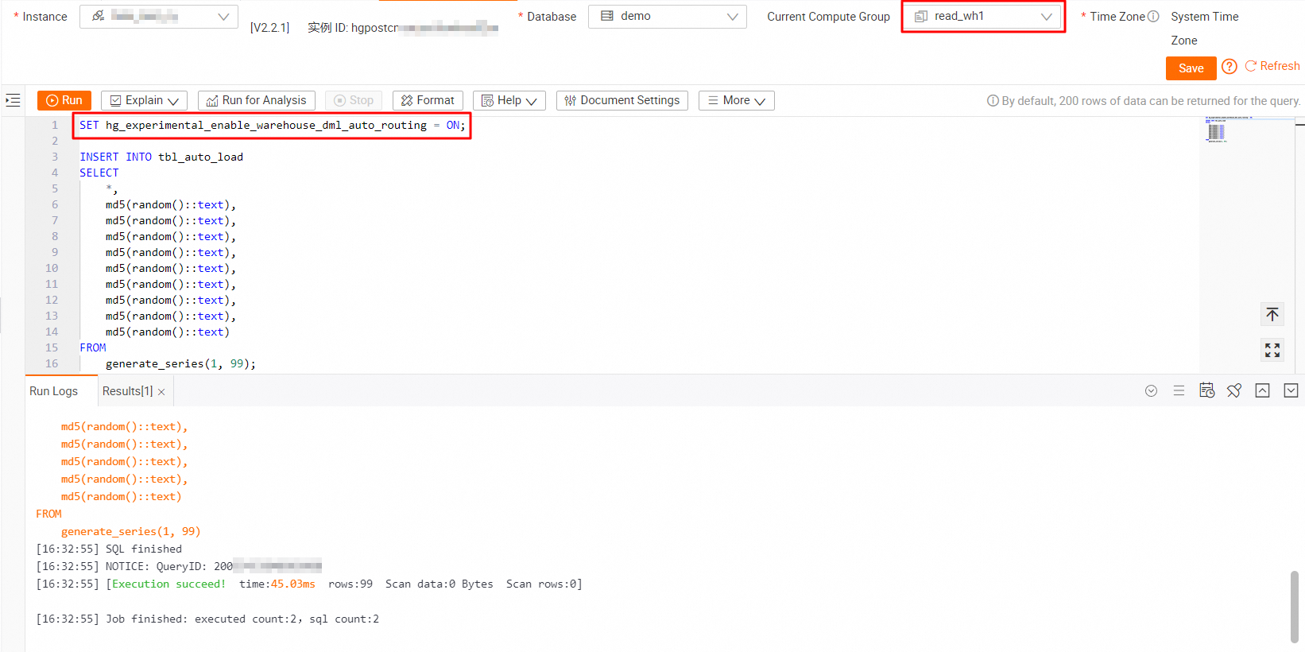Image resolution: width=1305 pixels, height=652 pixels.
Task: Open the Database dropdown showing demo
Action: tap(668, 16)
